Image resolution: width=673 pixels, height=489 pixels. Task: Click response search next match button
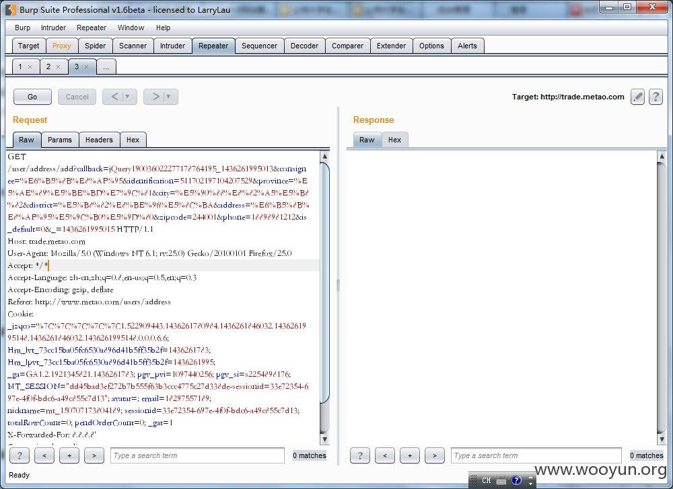(x=434, y=455)
